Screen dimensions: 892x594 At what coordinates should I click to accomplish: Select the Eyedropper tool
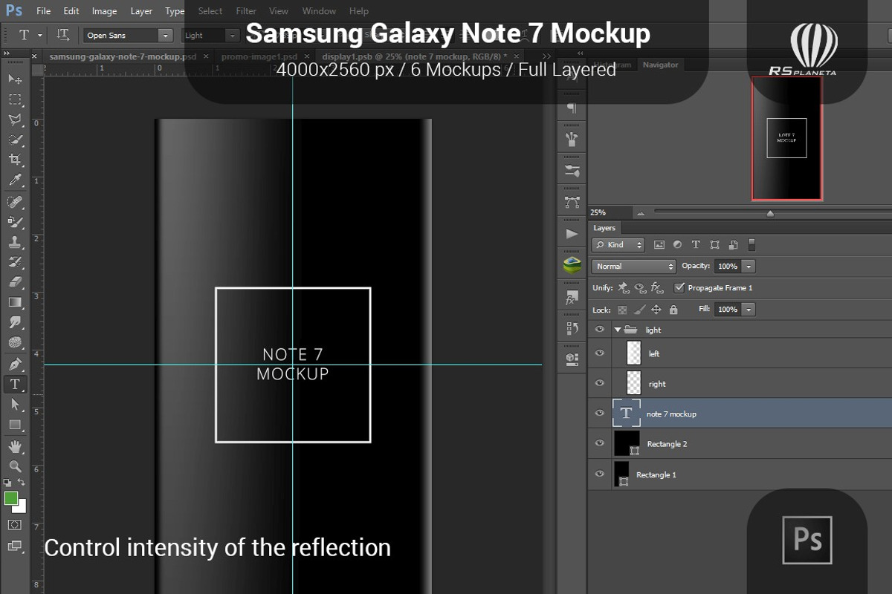point(15,180)
